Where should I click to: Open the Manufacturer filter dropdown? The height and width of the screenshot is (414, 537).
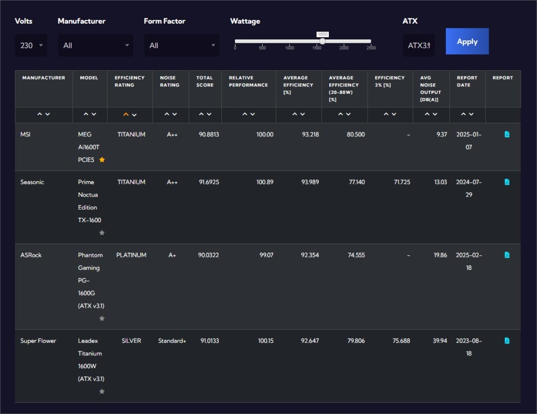pos(95,46)
